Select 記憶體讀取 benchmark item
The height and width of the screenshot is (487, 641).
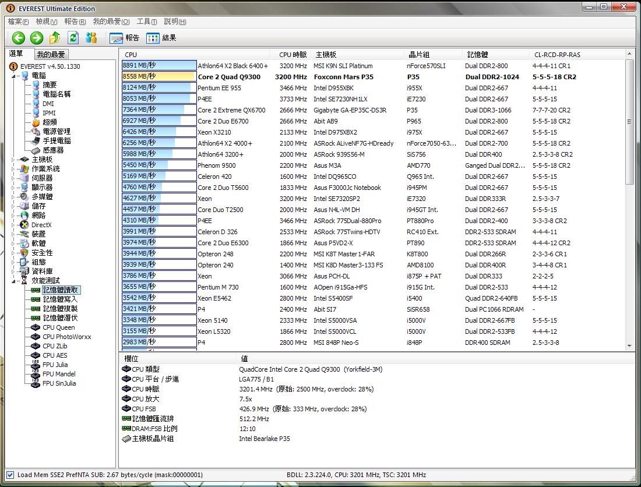[61, 290]
